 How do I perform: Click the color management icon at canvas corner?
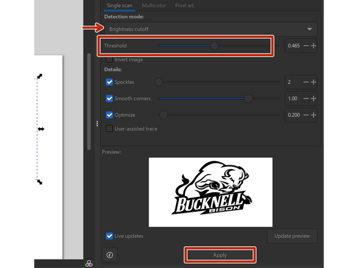click(x=89, y=264)
